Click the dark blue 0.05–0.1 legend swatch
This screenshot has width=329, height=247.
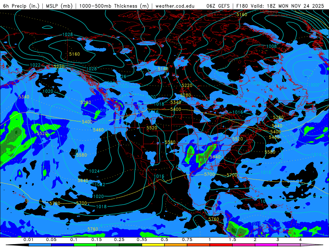[63, 245]
